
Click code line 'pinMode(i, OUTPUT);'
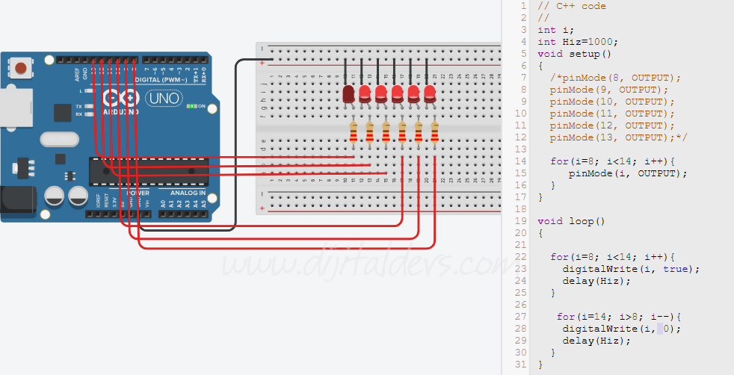point(628,173)
